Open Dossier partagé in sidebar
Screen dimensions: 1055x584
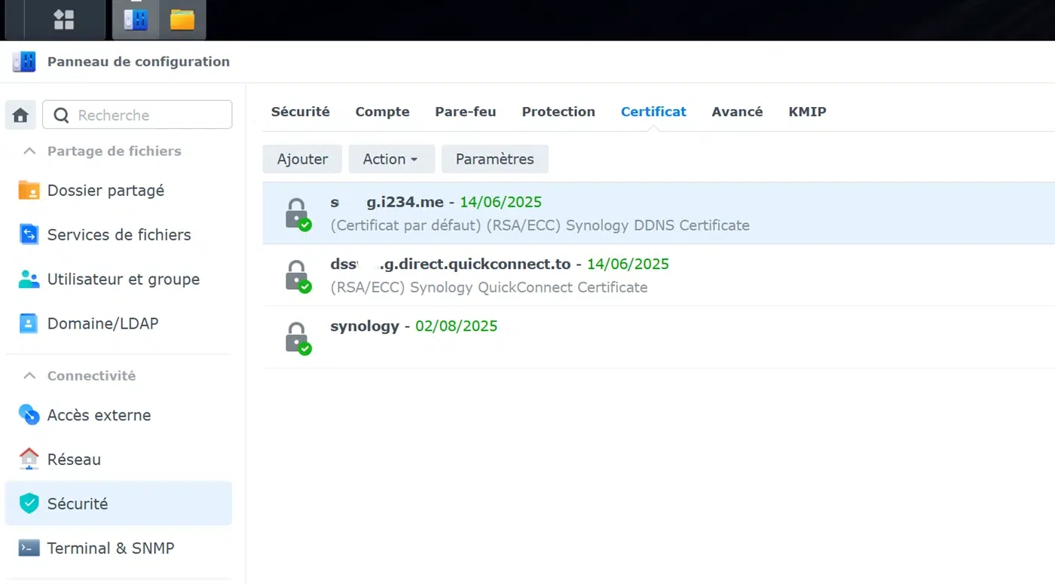[119, 191]
